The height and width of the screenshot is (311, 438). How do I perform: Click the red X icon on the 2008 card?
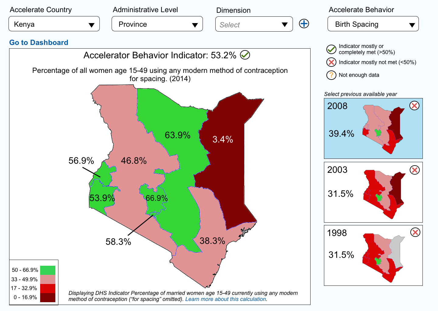click(x=414, y=106)
